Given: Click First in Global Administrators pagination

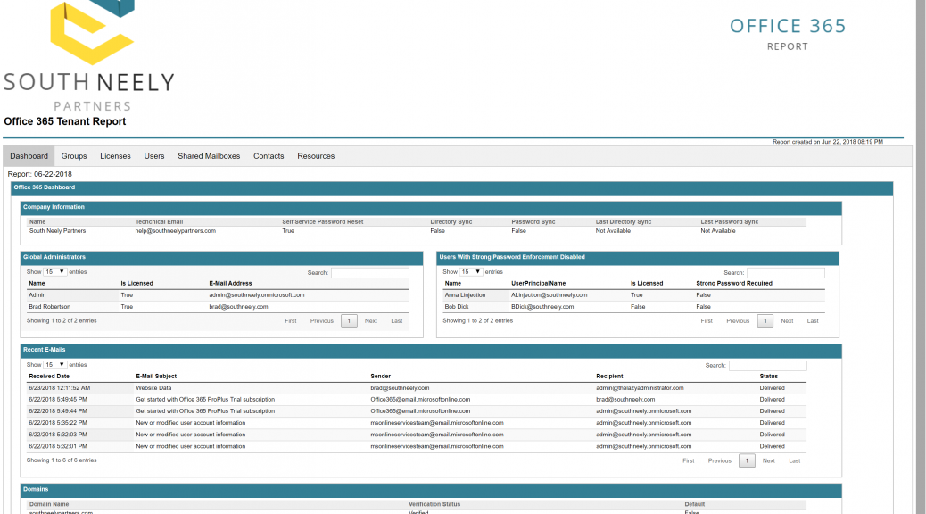Looking at the screenshot, I should click(291, 321).
